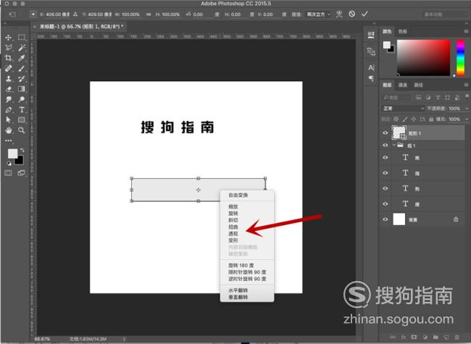Toggle Quick Mask mode

(9, 173)
